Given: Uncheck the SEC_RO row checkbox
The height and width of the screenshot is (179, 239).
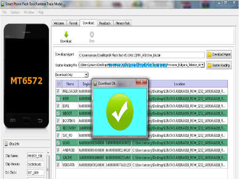Looking at the screenshot, I should 58,135.
